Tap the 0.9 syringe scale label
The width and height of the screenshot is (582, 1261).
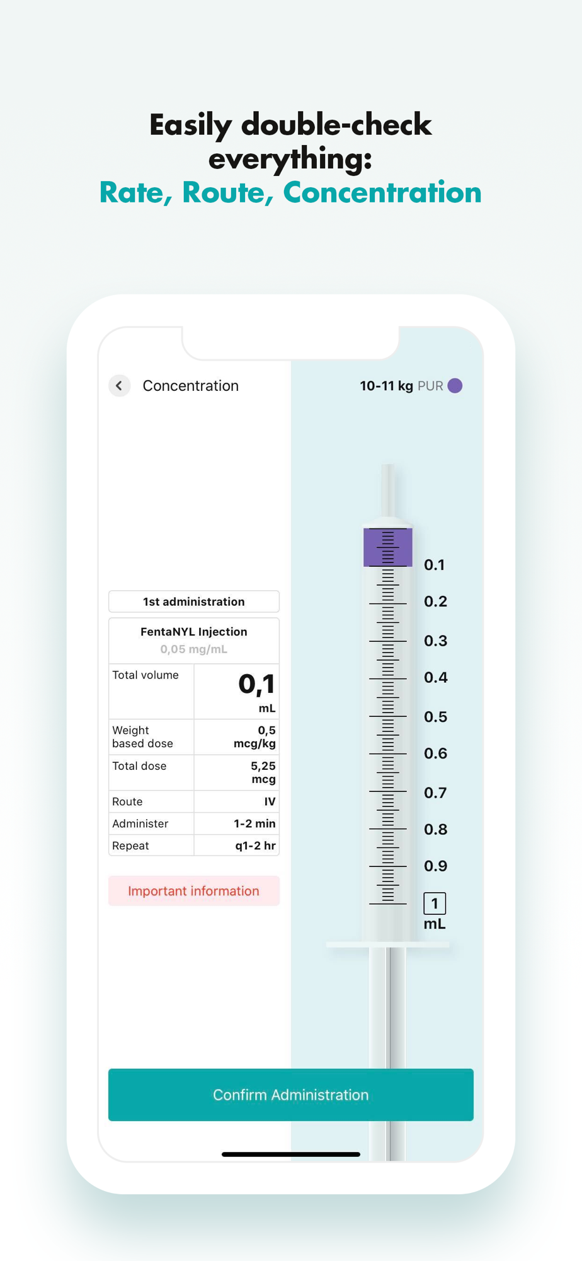(x=435, y=866)
